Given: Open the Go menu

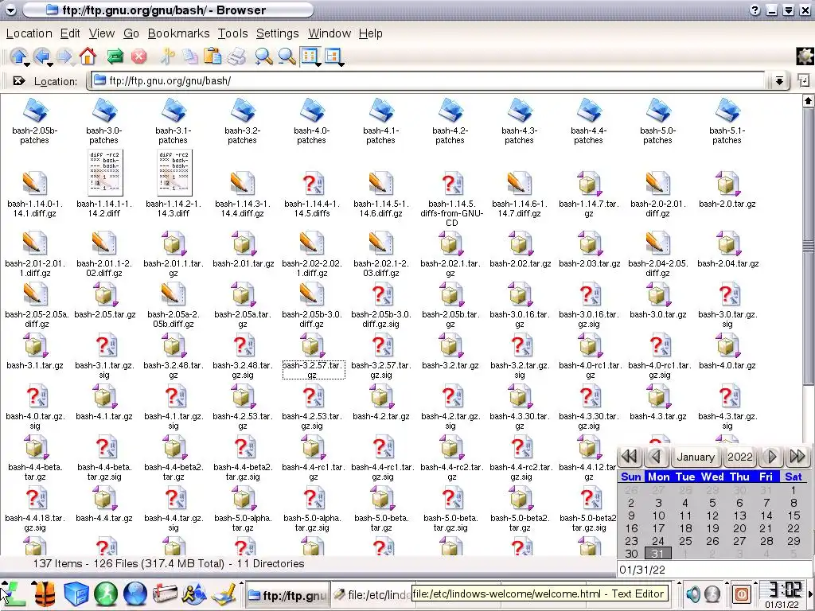Looking at the screenshot, I should (131, 33).
